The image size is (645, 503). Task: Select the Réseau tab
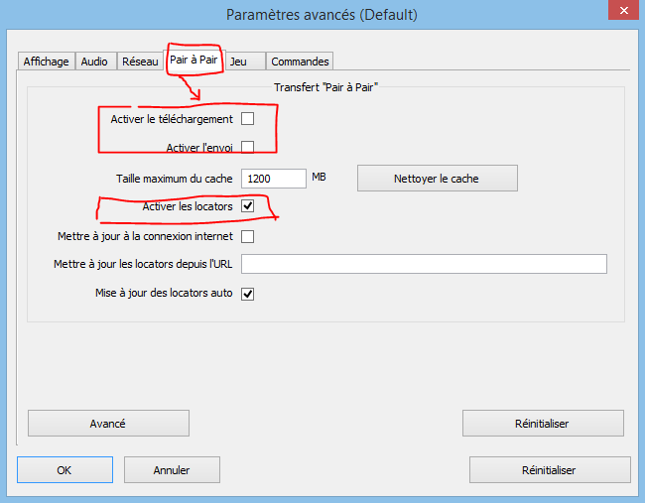pos(140,62)
